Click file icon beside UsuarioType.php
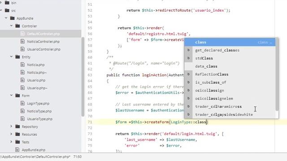287x161 pixels. [x=22, y=119]
